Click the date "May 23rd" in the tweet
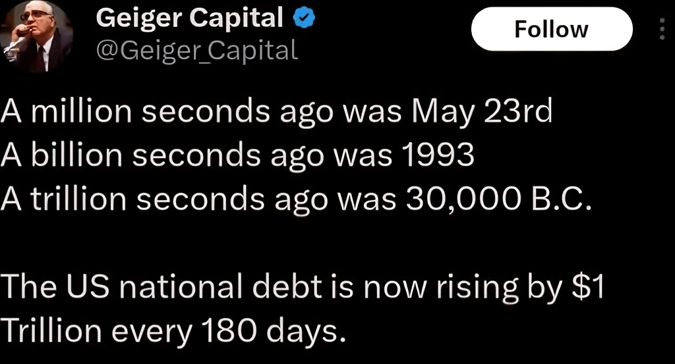 coord(482,112)
